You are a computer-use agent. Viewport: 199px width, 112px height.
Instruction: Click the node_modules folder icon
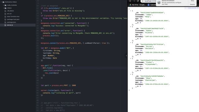click(x=5, y=5)
